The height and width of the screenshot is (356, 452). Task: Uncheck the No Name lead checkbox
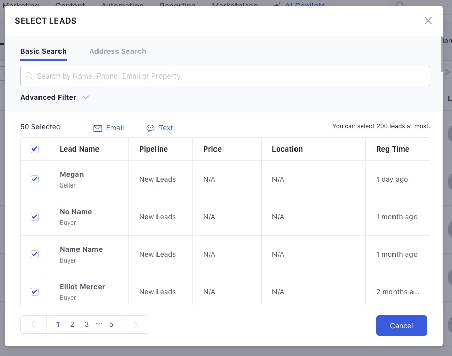coord(35,217)
